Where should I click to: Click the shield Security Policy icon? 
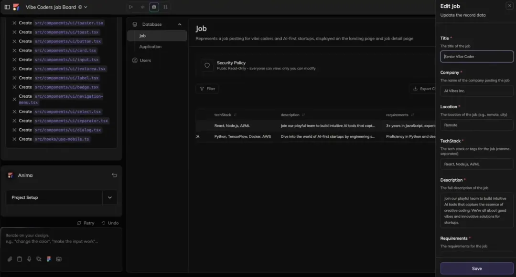point(207,65)
